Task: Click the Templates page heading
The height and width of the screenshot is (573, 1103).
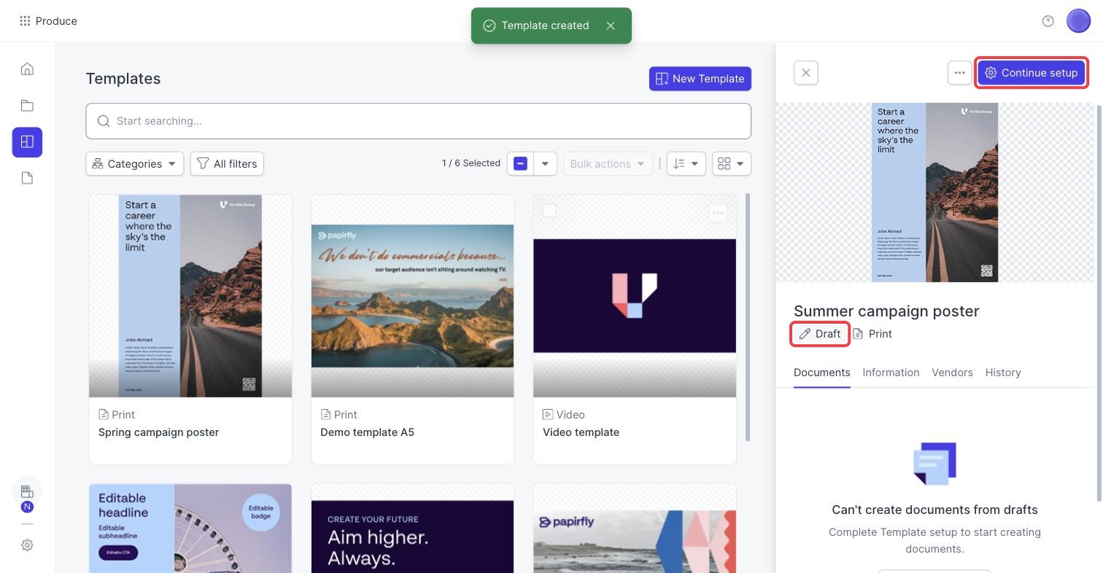Action: tap(123, 79)
